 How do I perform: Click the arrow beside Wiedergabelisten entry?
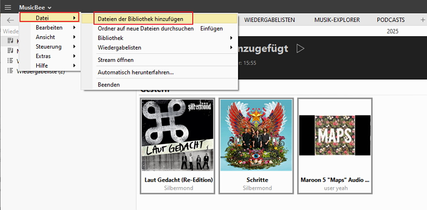pyautogui.click(x=231, y=47)
